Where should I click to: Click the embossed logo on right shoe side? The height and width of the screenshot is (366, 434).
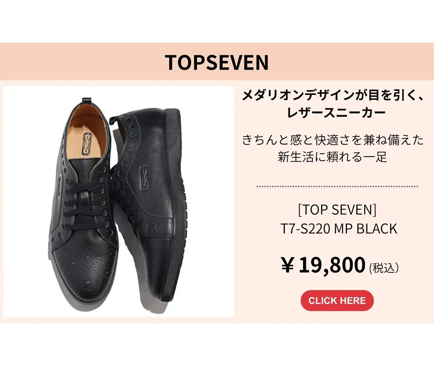tap(145, 178)
